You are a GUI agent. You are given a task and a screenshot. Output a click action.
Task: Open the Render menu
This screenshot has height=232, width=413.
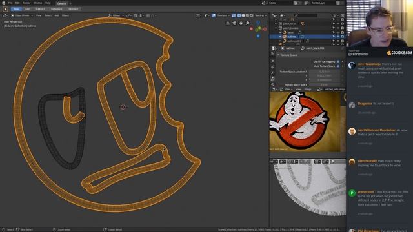26,3
